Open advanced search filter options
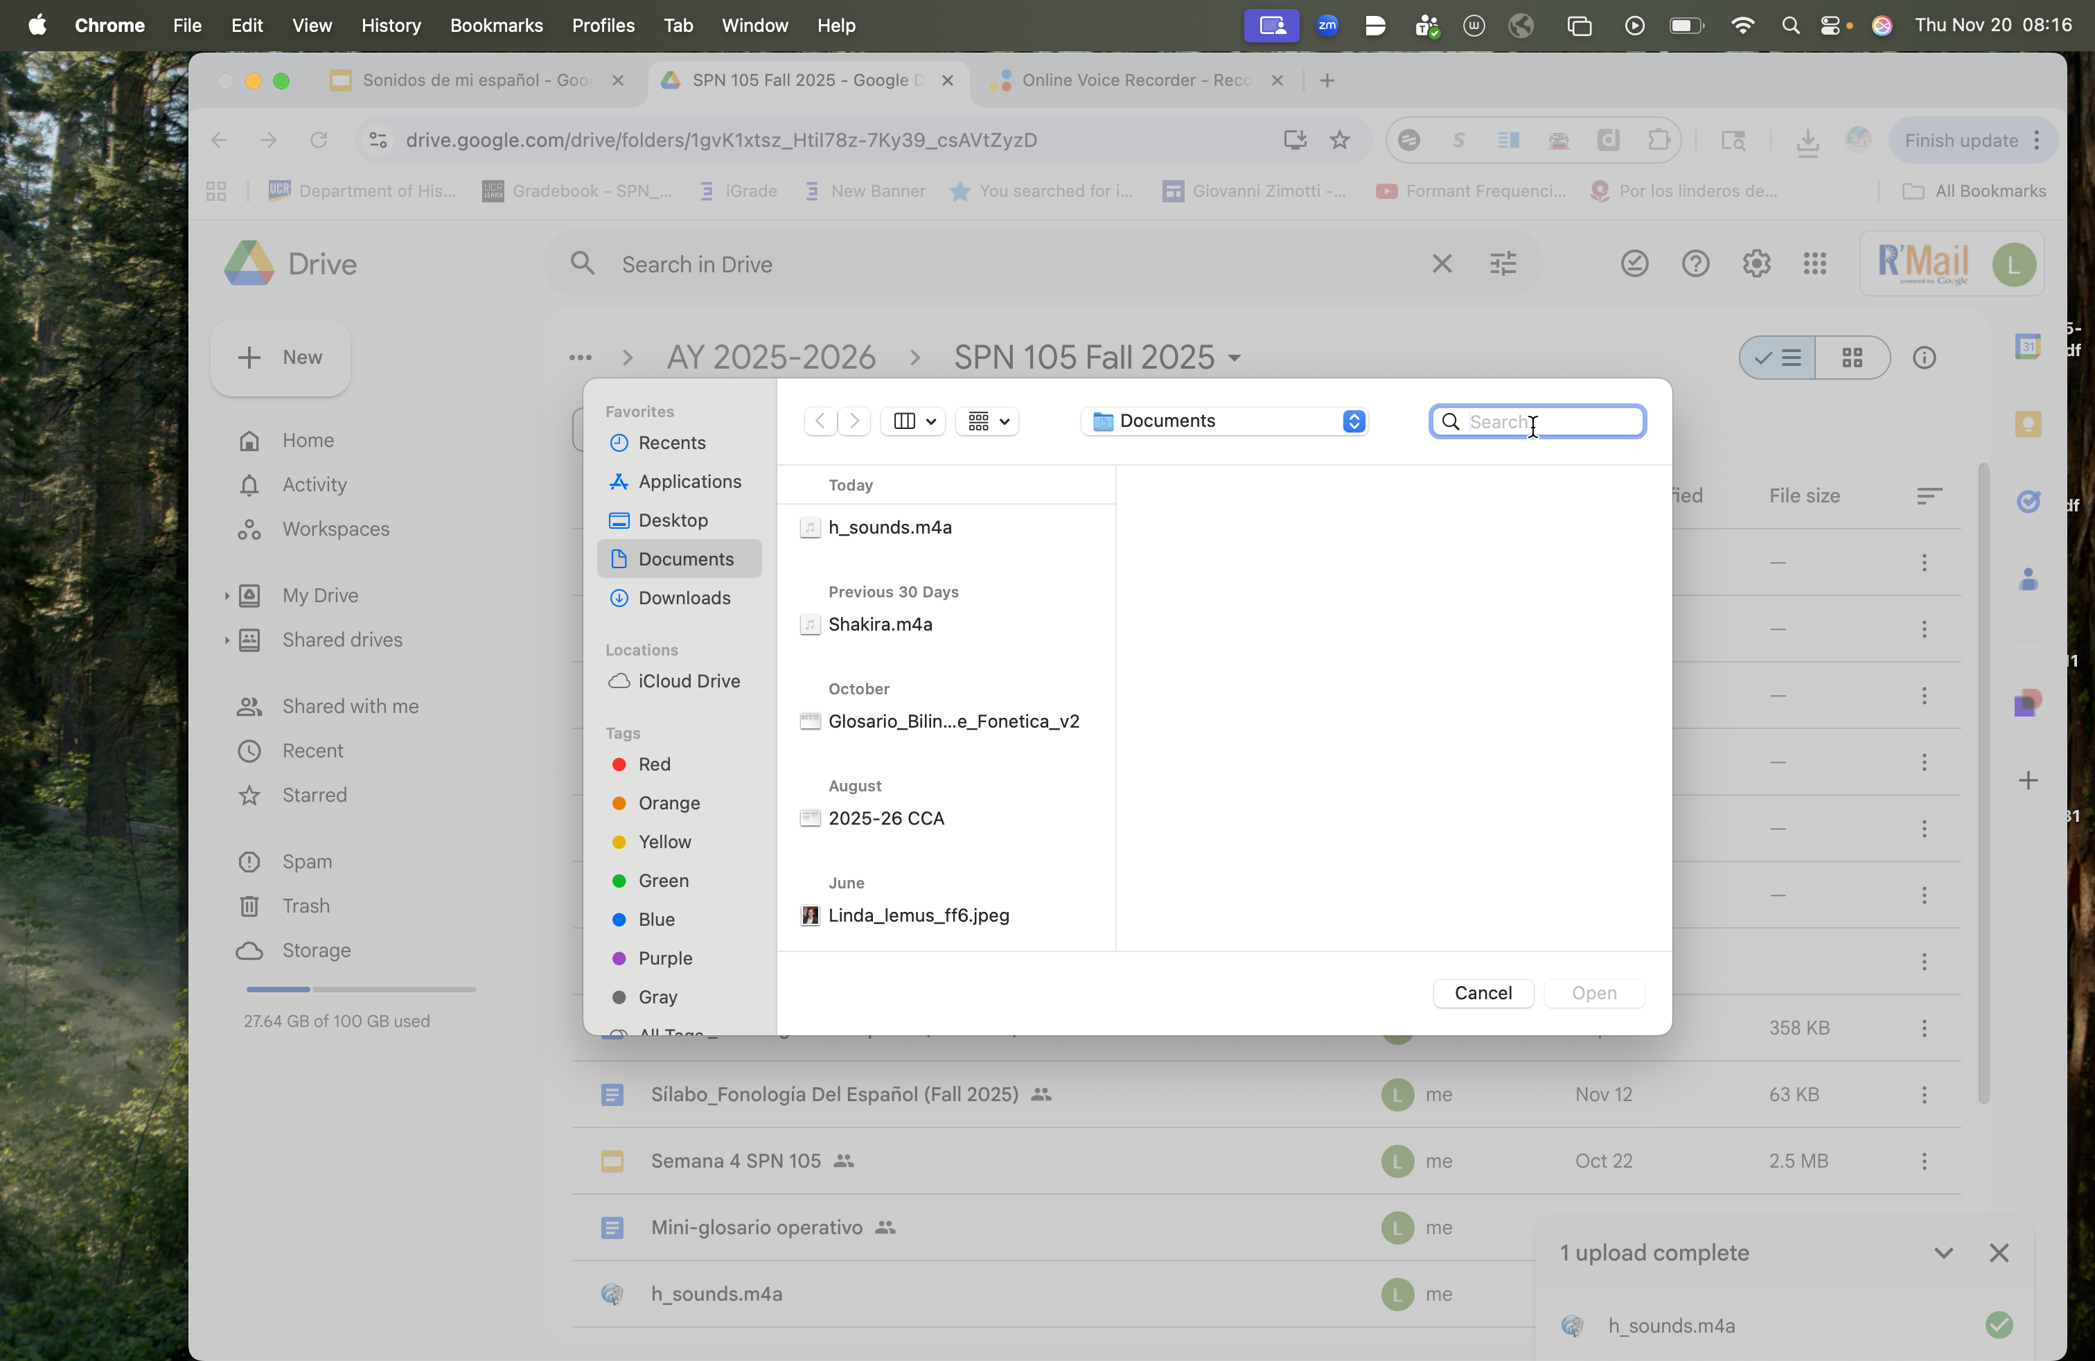 pyautogui.click(x=1503, y=264)
